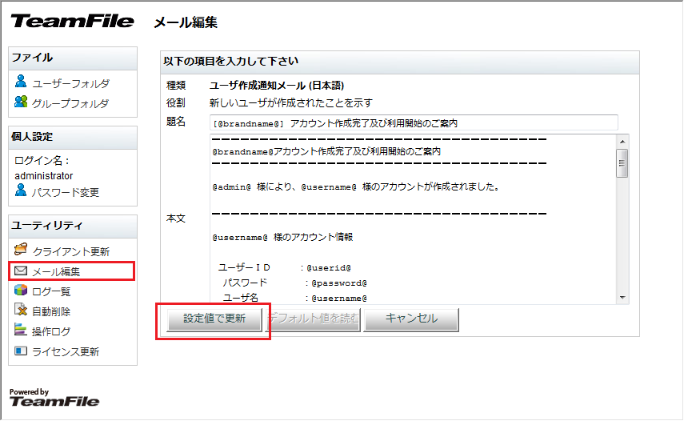The image size is (684, 421).
Task: Open グループフォルダ link
Action: point(71,103)
